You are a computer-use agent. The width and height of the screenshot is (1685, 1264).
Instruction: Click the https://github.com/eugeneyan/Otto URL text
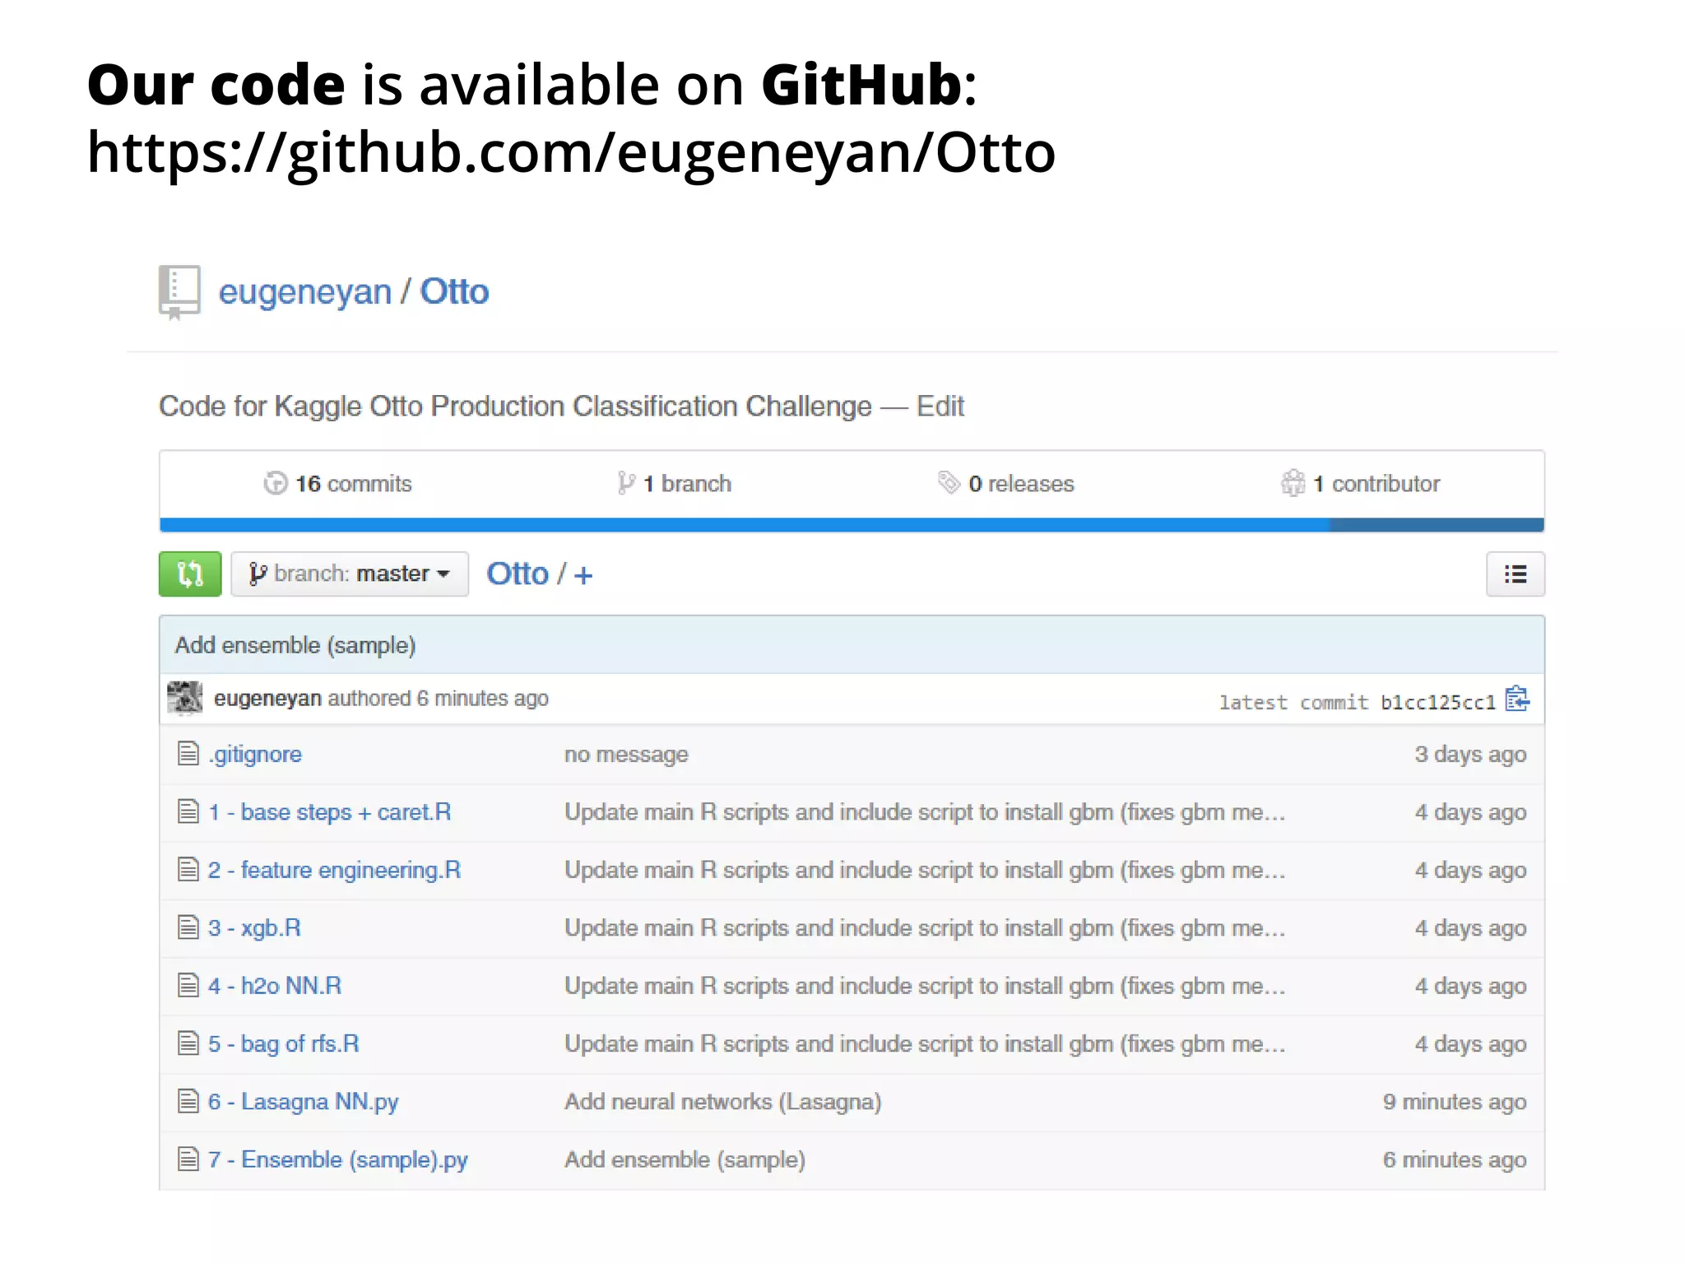coord(571,153)
